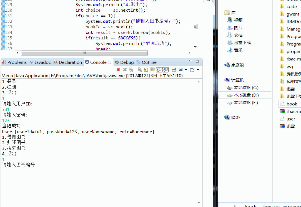This screenshot has height=207, width=301.
Task: Select the rbac-m archive file
Action: coord(290,112)
